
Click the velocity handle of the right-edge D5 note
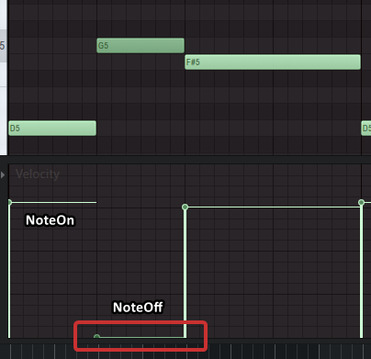point(361,202)
